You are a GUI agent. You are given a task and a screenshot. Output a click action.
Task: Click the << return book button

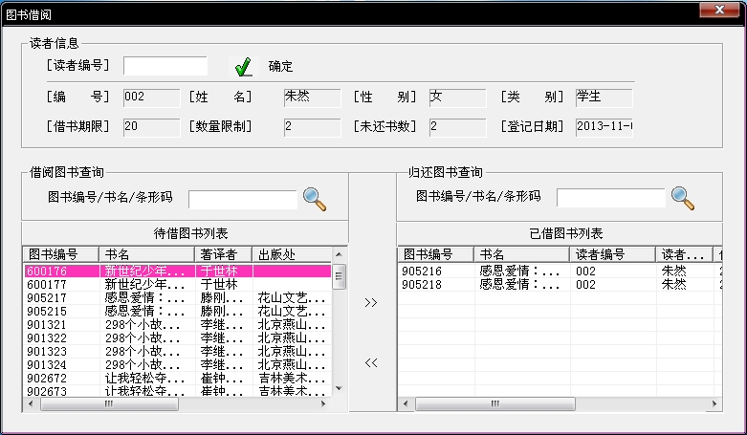click(x=371, y=362)
